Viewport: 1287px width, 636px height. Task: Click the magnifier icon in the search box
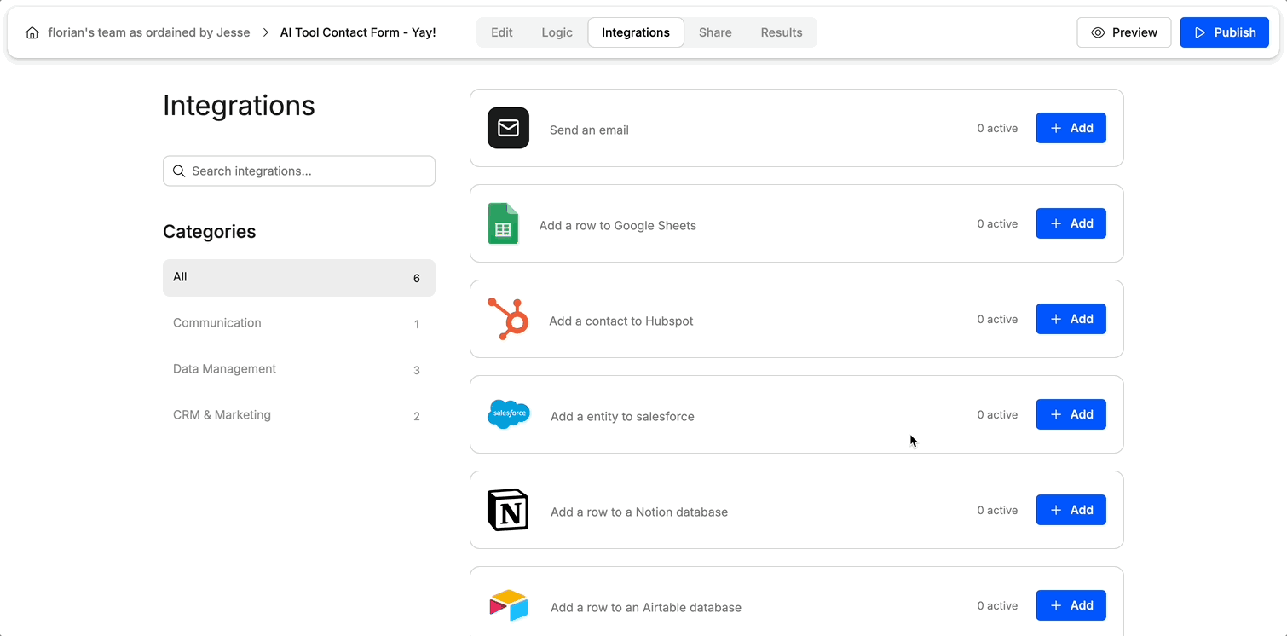(179, 171)
